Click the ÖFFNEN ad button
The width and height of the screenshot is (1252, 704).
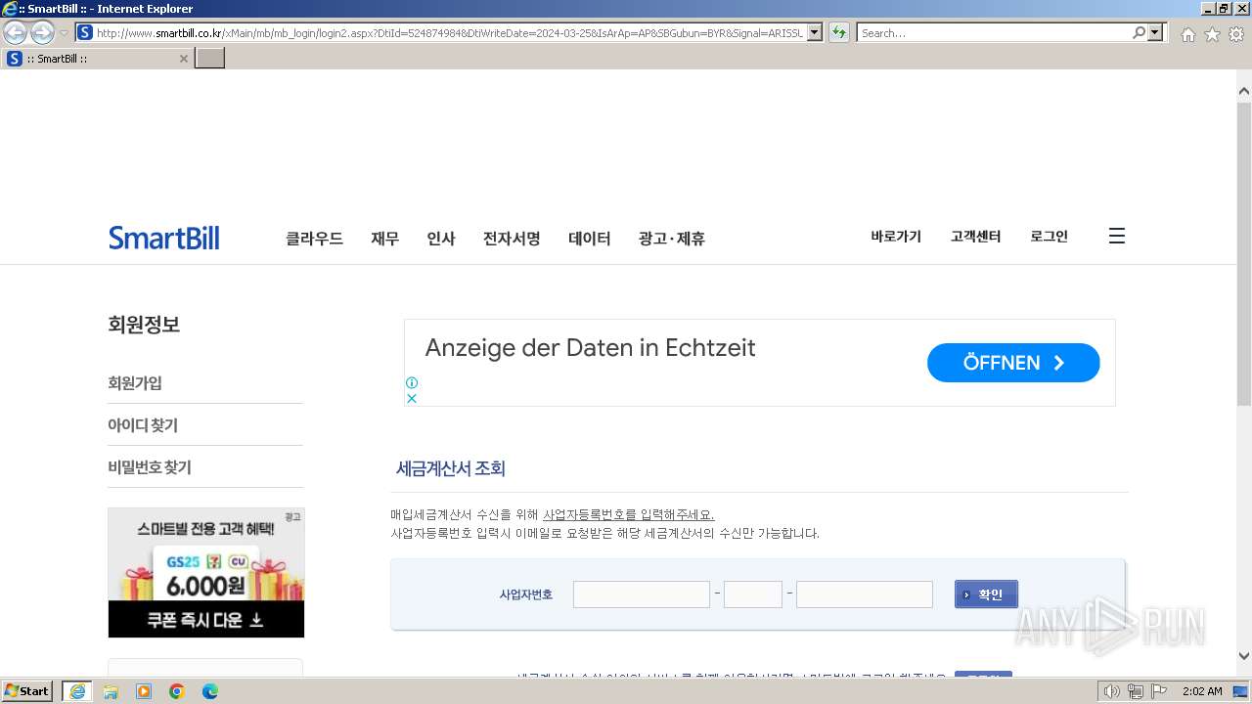[1013, 363]
